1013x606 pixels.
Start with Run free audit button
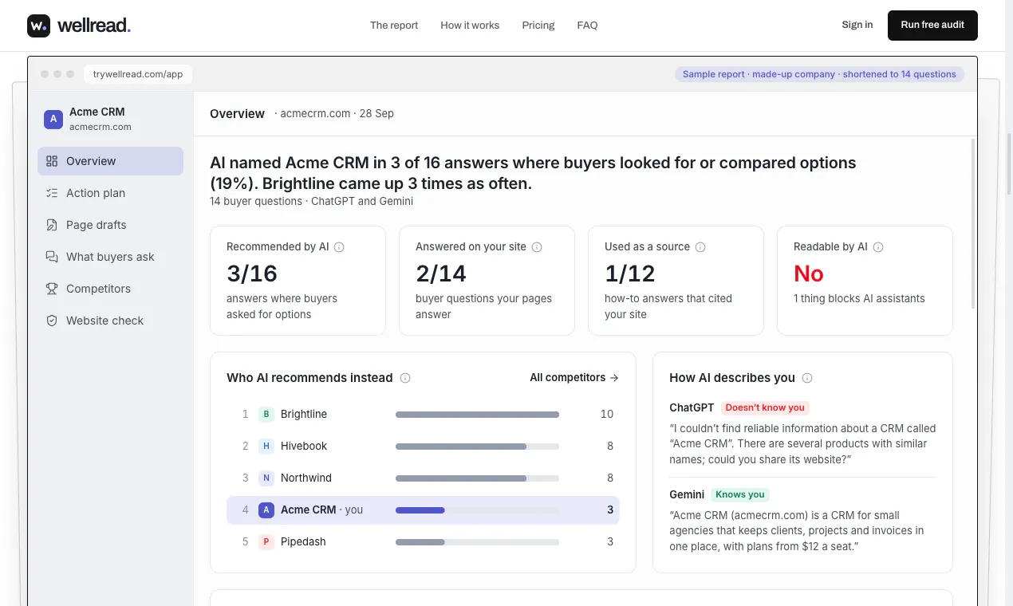[932, 26]
